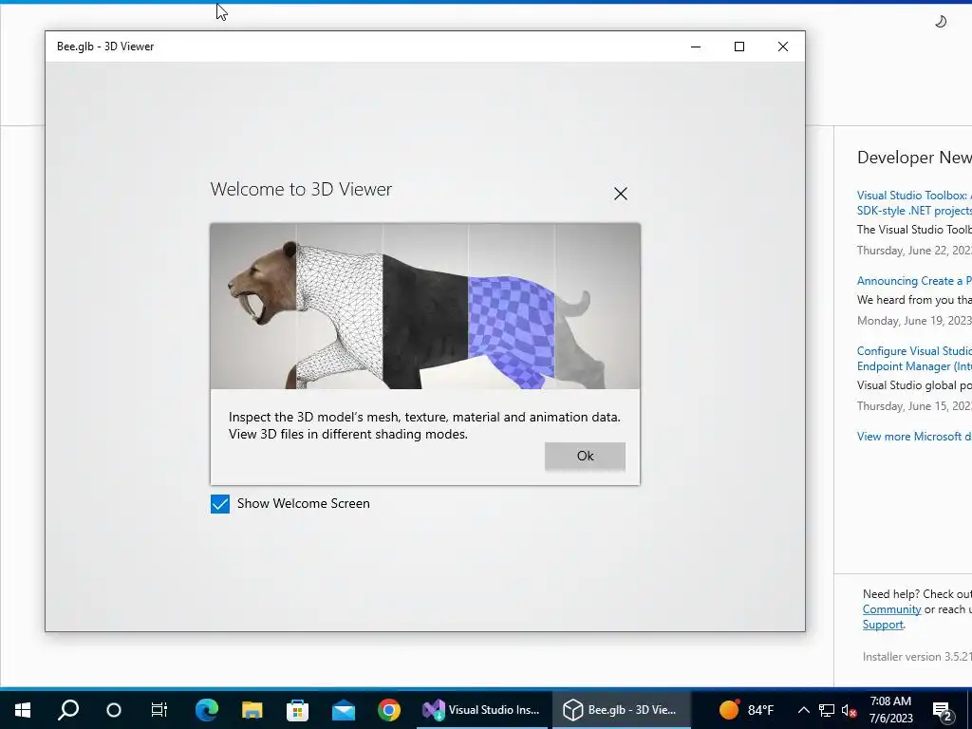972x729 pixels.
Task: Open taskbar Search magnifier
Action: [68, 710]
